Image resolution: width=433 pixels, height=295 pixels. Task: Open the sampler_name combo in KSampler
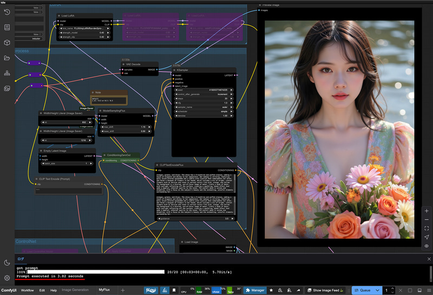[204, 107]
